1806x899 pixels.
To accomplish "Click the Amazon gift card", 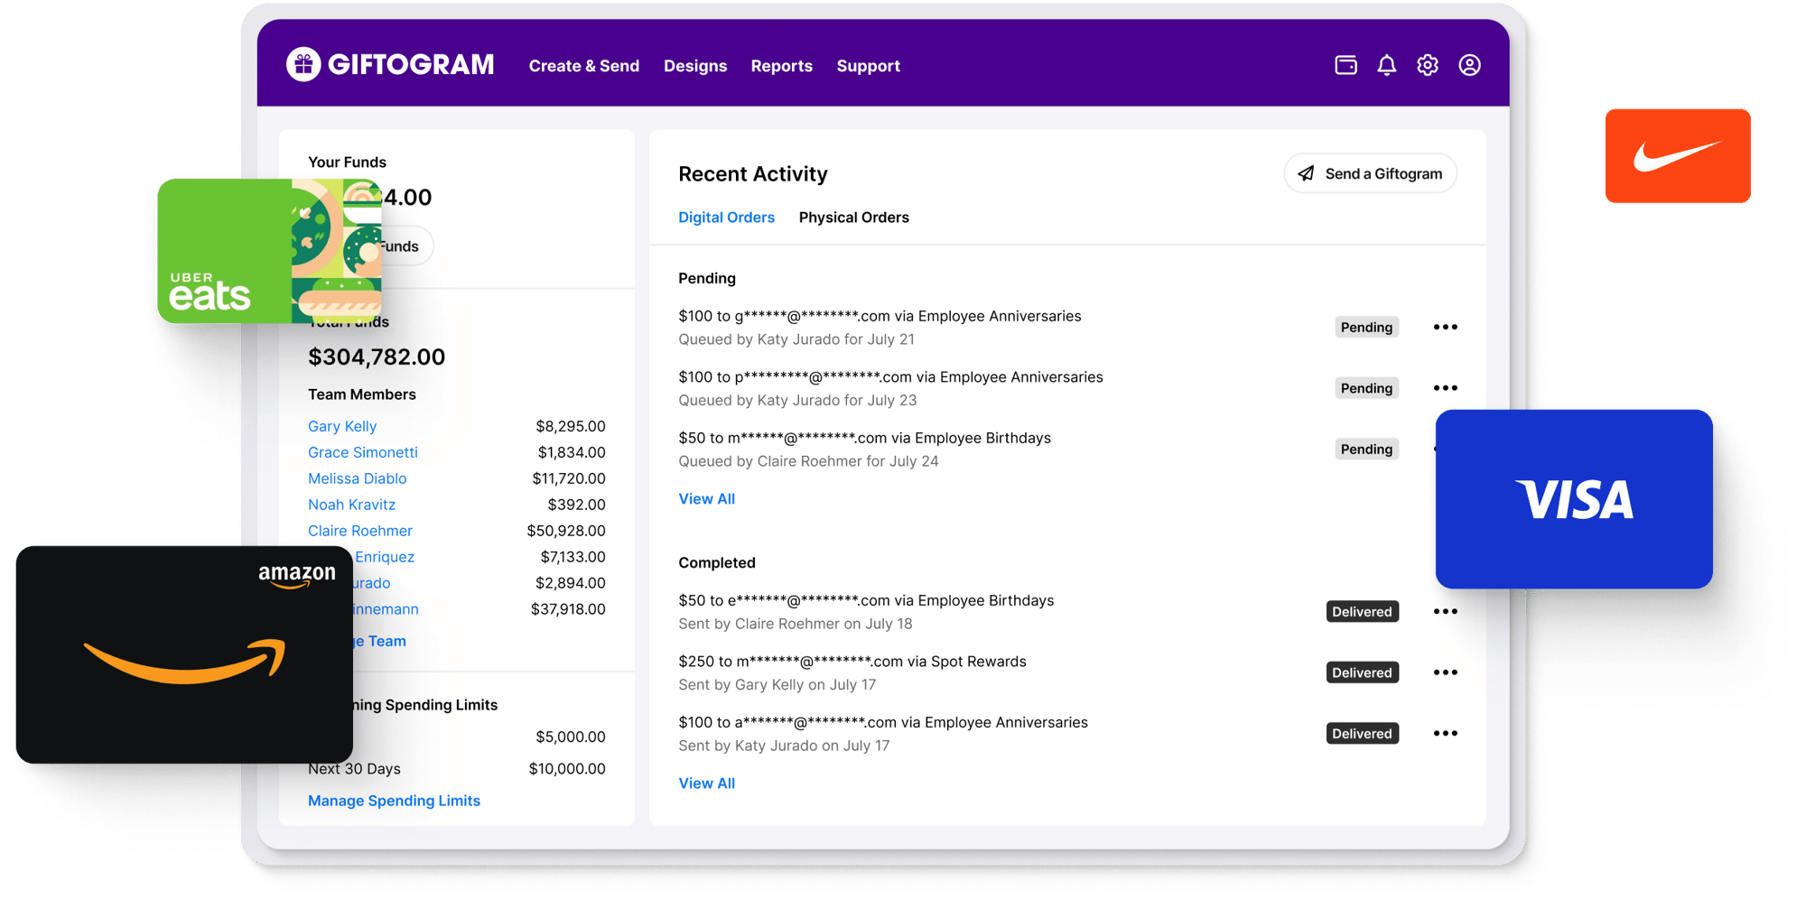I will pos(184,654).
